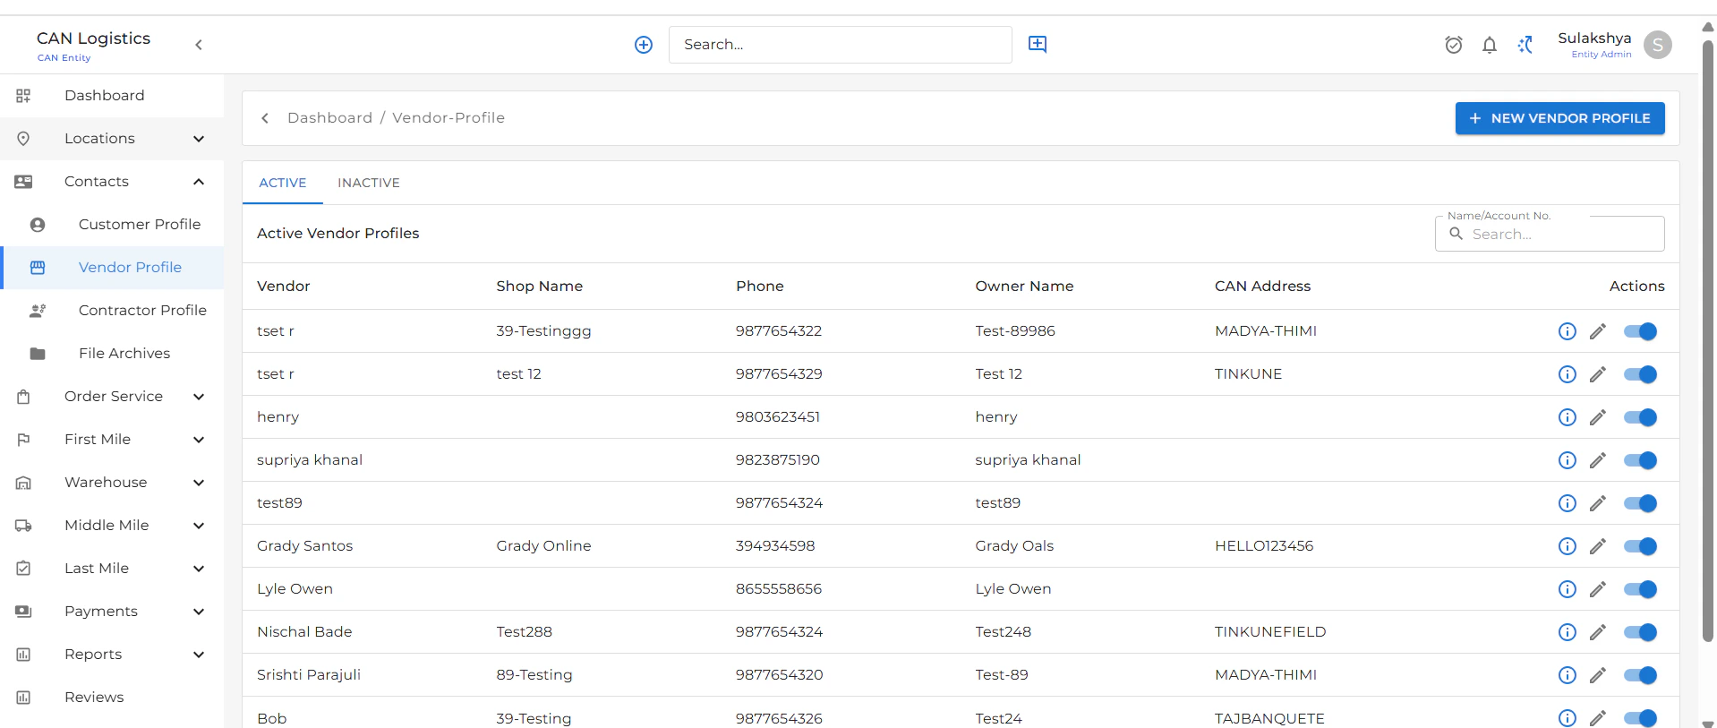Click the sparkle icon beside the bell
The width and height of the screenshot is (1717, 728).
(1525, 45)
